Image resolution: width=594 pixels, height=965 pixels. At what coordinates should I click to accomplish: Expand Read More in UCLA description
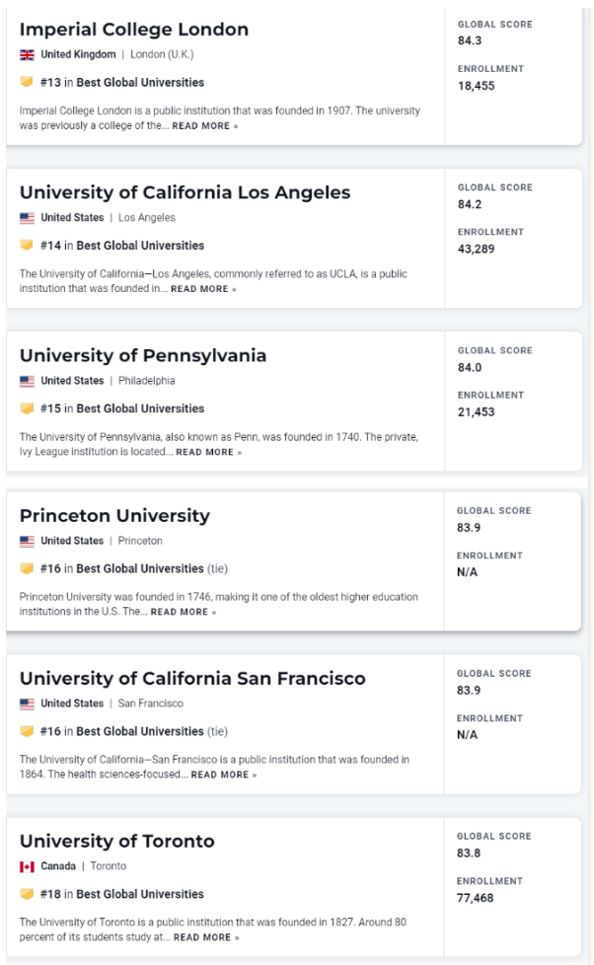[203, 289]
